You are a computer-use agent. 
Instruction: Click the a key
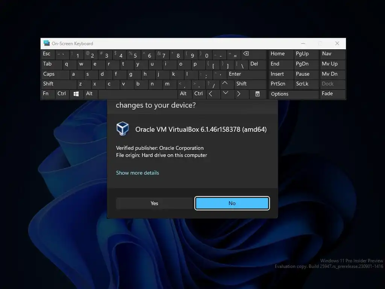[76, 74]
